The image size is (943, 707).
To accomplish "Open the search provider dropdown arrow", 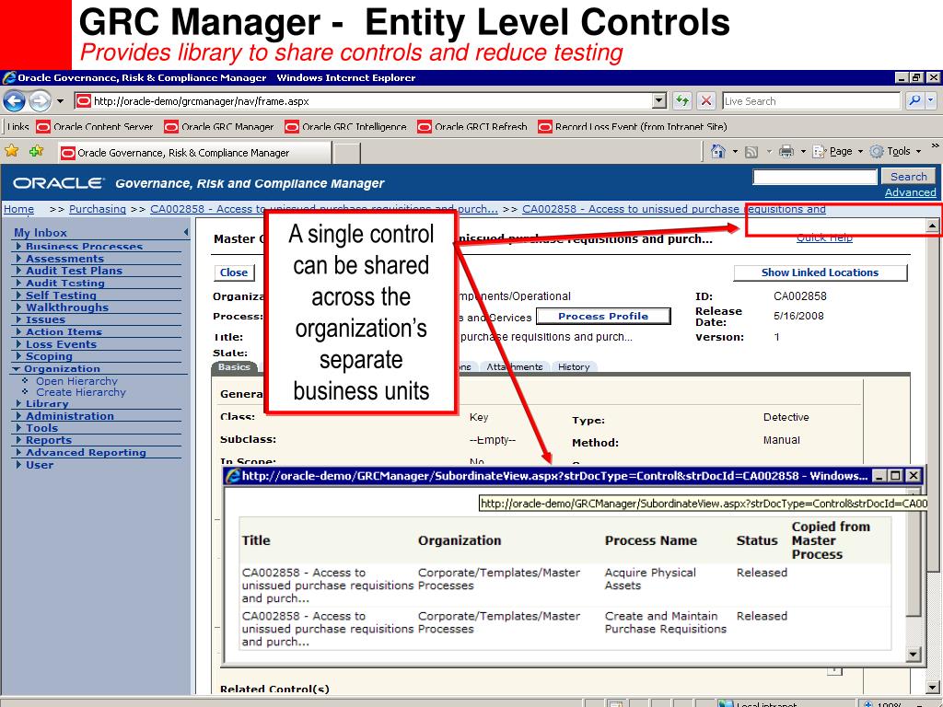I will pos(931,101).
